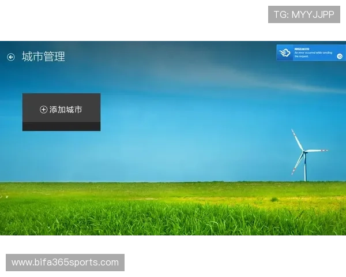
Task: Click the cloud weather icon in the notification
Action: point(284,53)
